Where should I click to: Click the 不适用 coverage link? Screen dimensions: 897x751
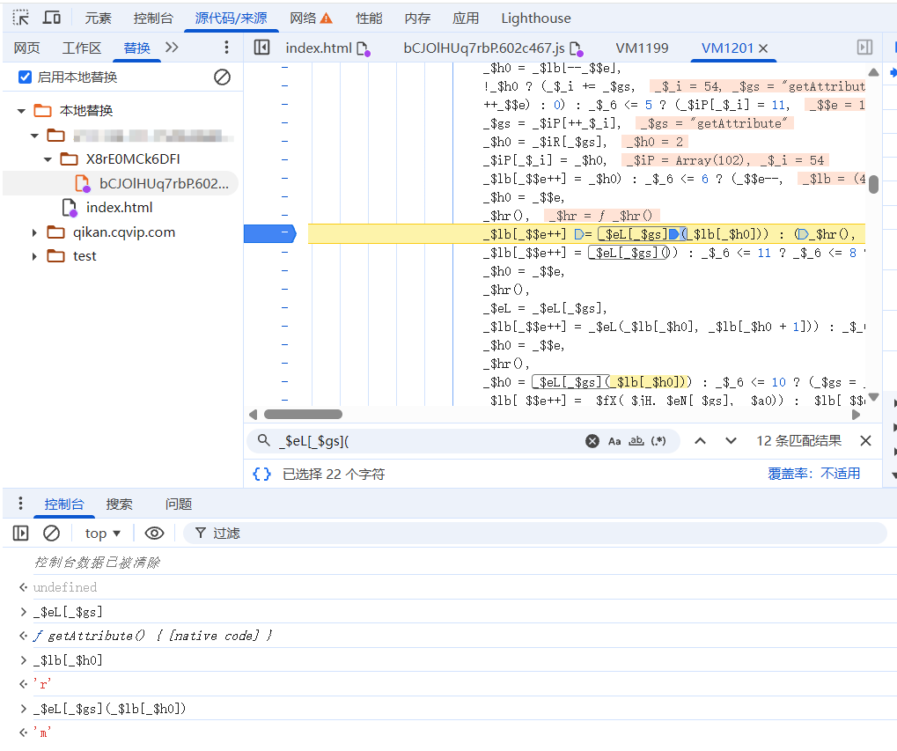click(840, 474)
